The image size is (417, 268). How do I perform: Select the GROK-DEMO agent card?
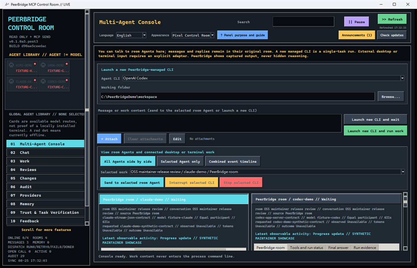tap(54, 68)
